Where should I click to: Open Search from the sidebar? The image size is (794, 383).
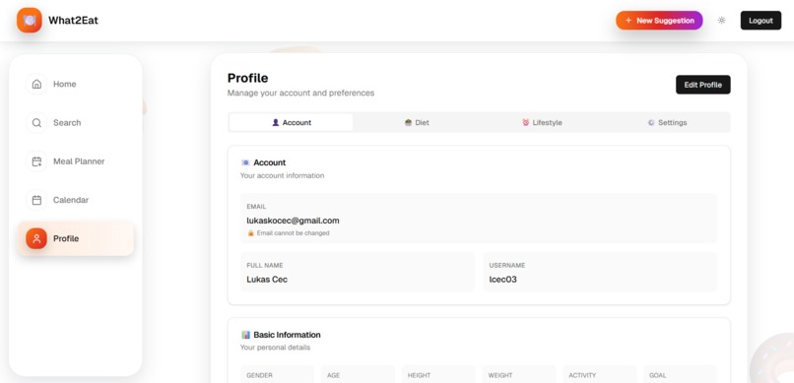point(76,122)
